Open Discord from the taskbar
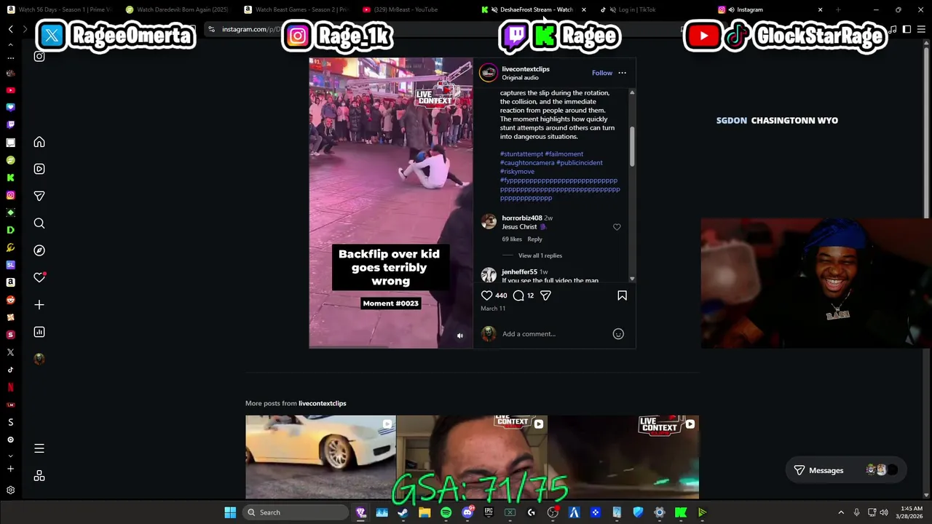The image size is (932, 524). tap(467, 512)
